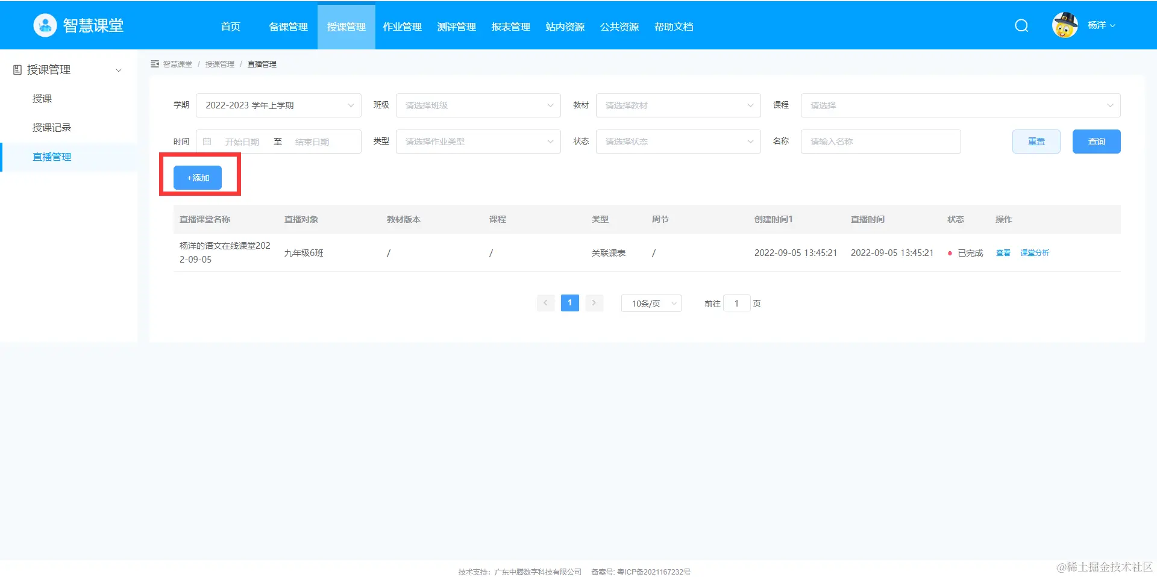1157x577 pixels.
Task: Click the user avatar picture
Action: tap(1065, 25)
